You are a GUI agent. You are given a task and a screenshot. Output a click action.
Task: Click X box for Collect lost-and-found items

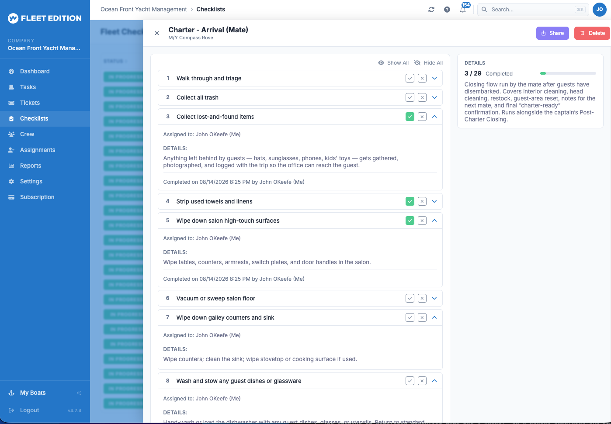422,117
